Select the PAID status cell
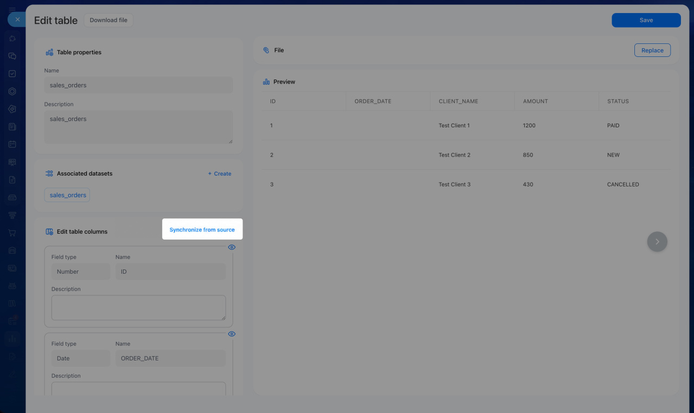This screenshot has height=413, width=694. (x=613, y=126)
